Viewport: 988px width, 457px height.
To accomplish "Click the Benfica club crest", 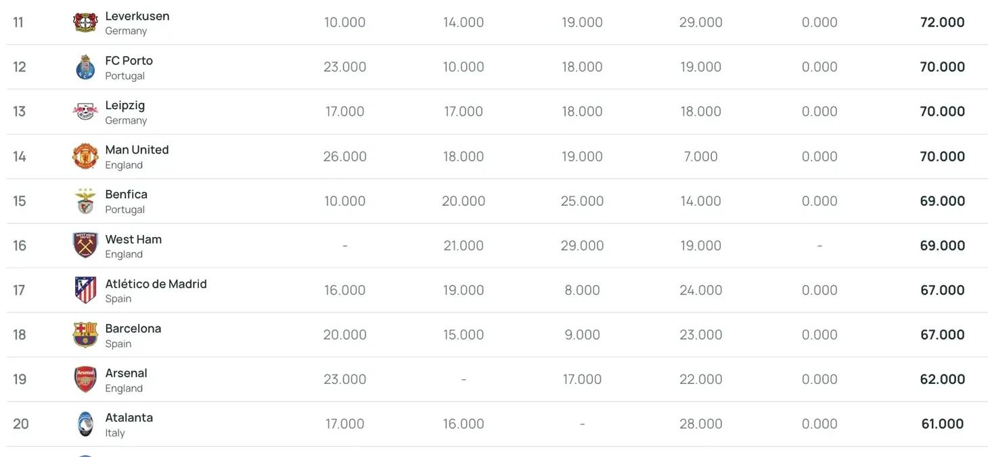I will tap(85, 201).
